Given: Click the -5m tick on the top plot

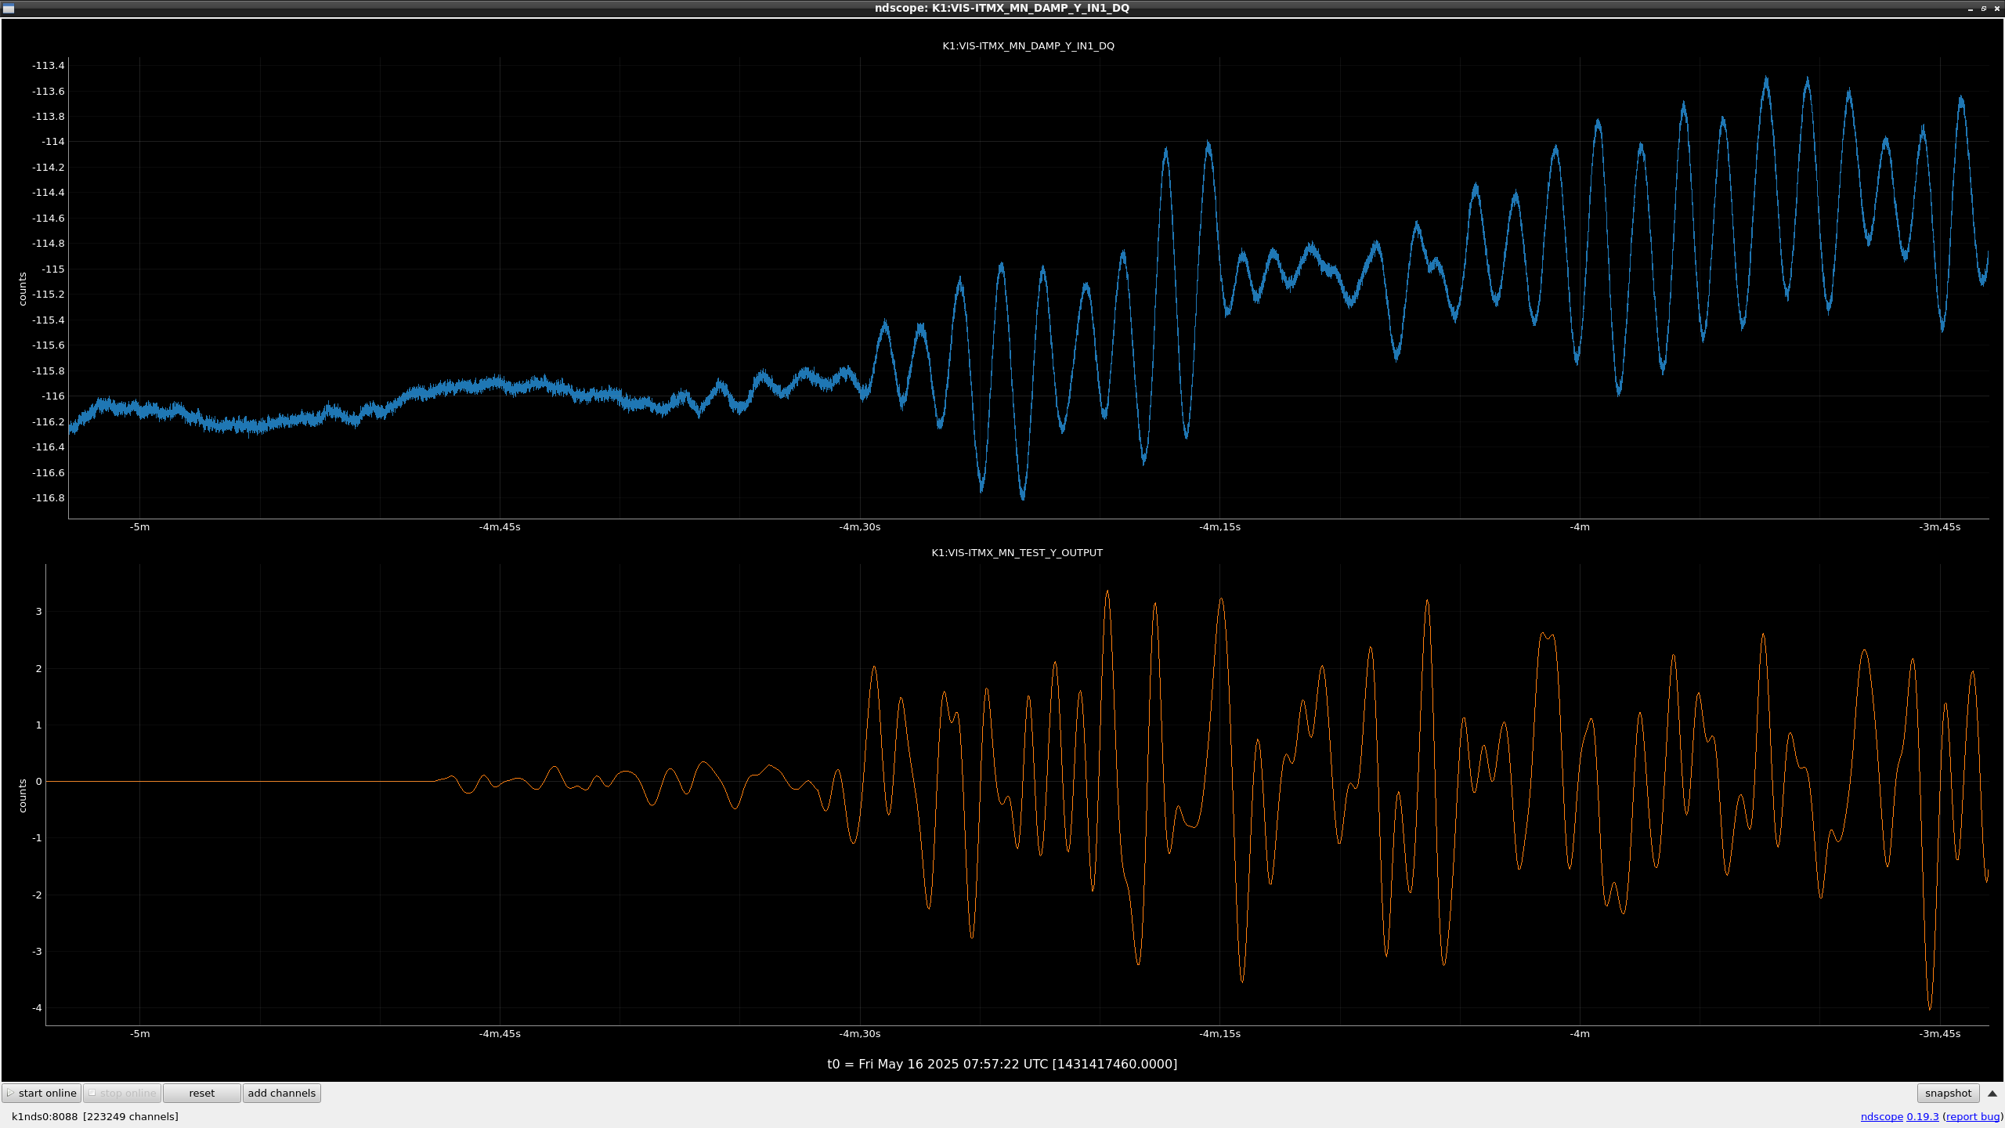Looking at the screenshot, I should point(139,527).
